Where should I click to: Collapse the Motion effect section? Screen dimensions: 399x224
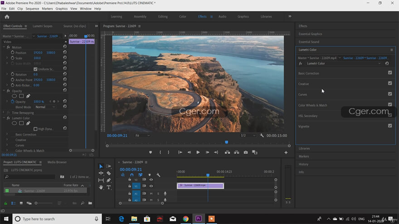(4, 47)
